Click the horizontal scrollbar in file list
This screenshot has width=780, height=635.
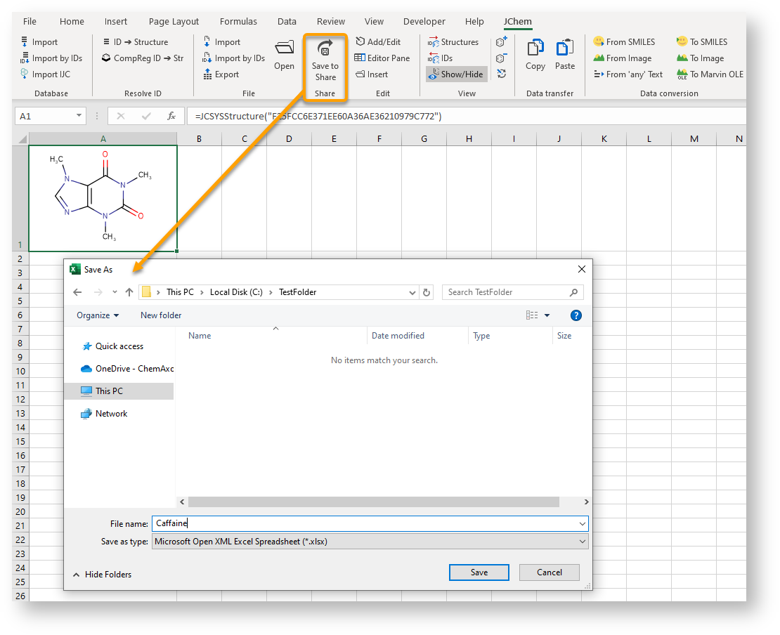click(373, 502)
